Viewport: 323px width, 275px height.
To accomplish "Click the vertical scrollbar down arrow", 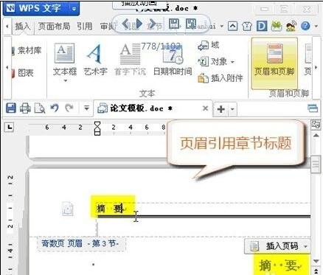I will tap(316, 261).
